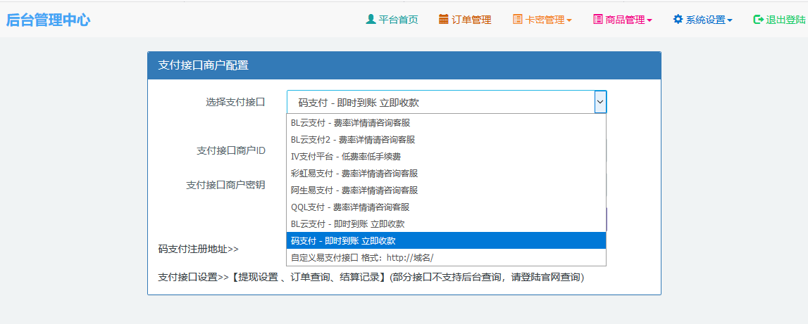The image size is (808, 324).
Task: Click the gear icon beside 系统设置
Action: click(678, 20)
